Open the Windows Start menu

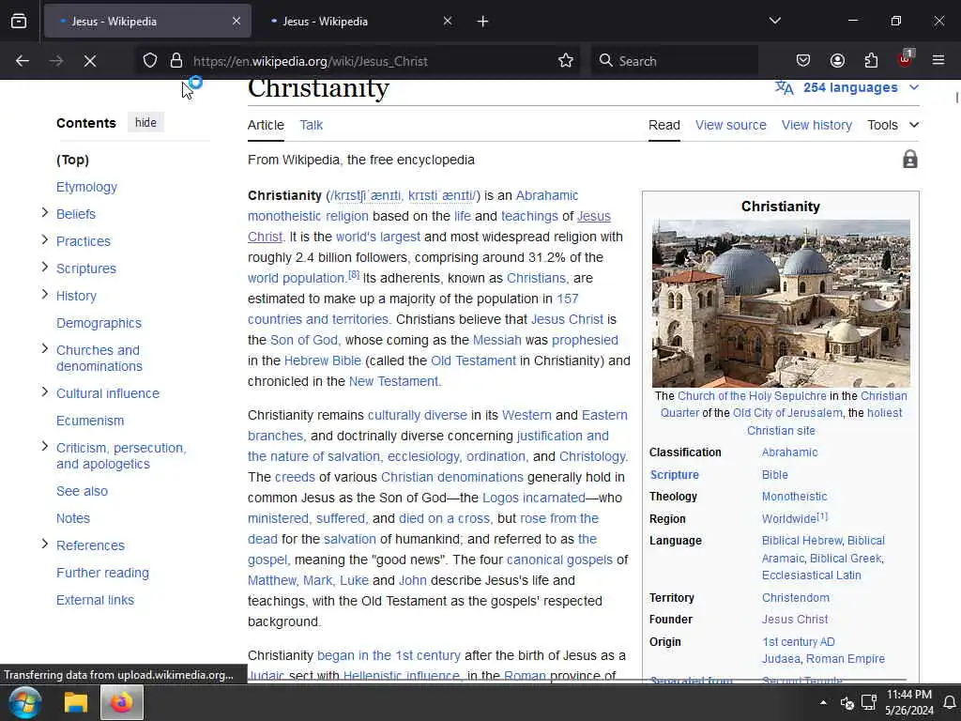tap(24, 702)
